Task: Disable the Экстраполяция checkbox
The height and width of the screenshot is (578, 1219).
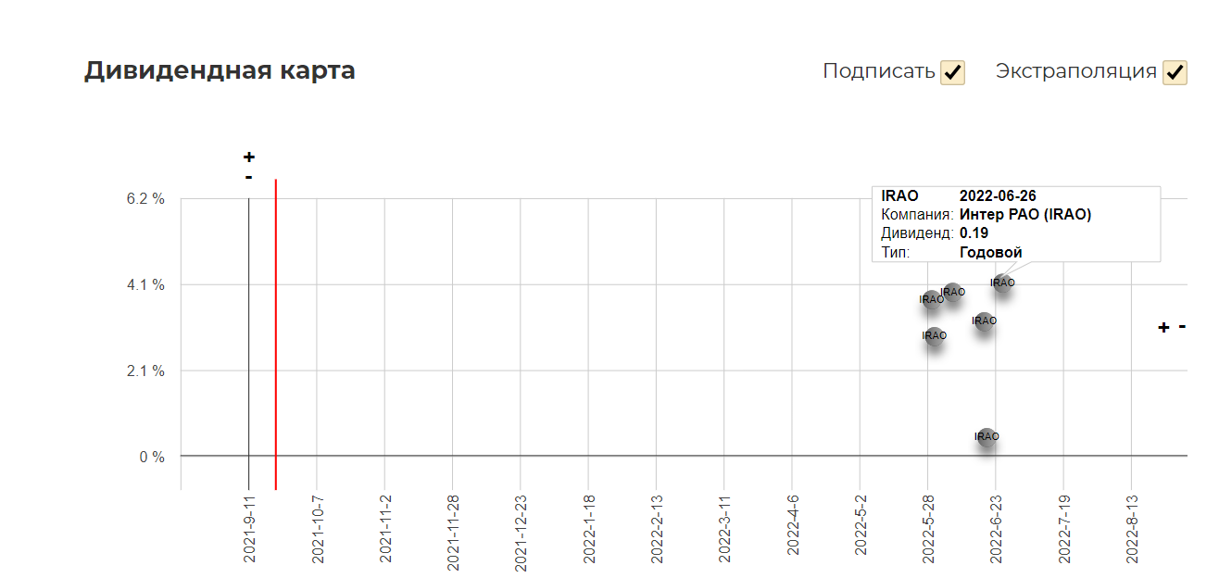Action: (x=1175, y=72)
